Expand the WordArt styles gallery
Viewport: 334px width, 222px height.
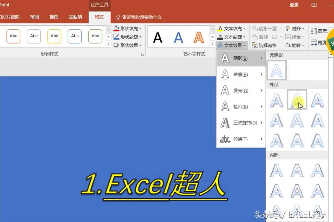click(x=212, y=44)
